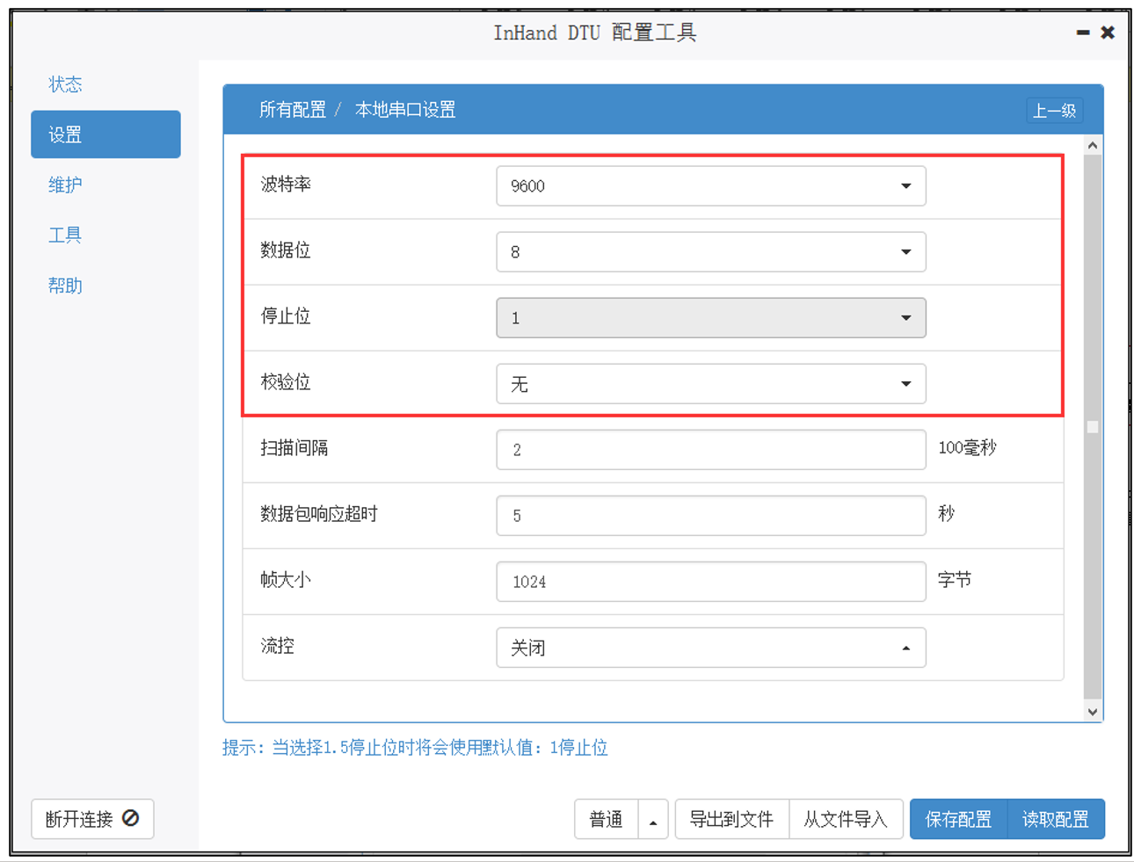The width and height of the screenshot is (1134, 862).
Task: Click the vertical scrollbar thumb
Action: [x=1093, y=426]
